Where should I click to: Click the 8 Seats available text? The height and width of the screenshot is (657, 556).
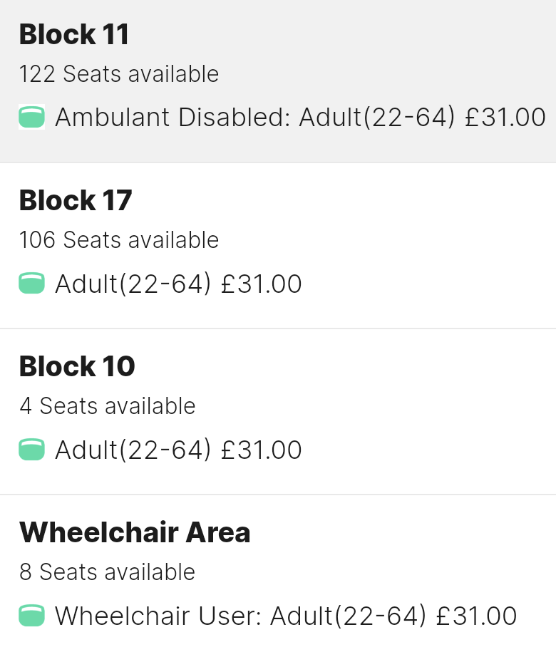(107, 572)
